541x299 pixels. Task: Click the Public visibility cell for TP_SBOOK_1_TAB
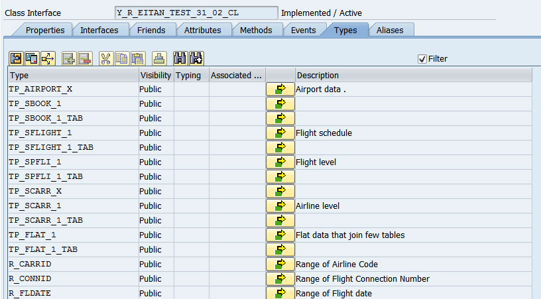pos(156,118)
